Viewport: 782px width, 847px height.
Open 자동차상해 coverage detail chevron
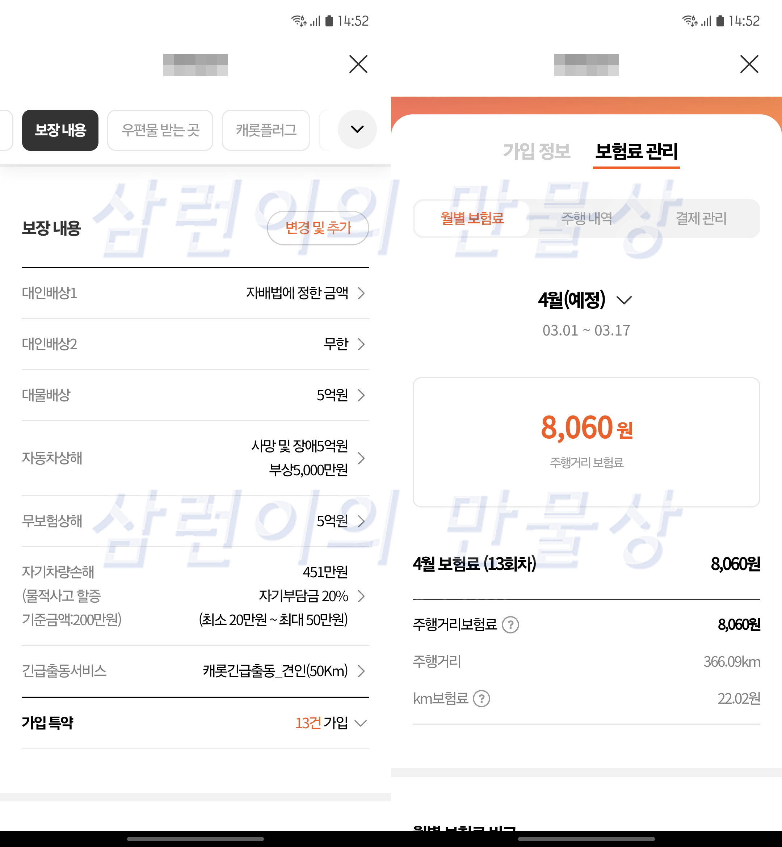pyautogui.click(x=361, y=458)
